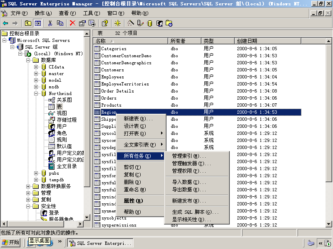Choose 属性(R) in context menu
333x249 pixels.
tap(141, 201)
